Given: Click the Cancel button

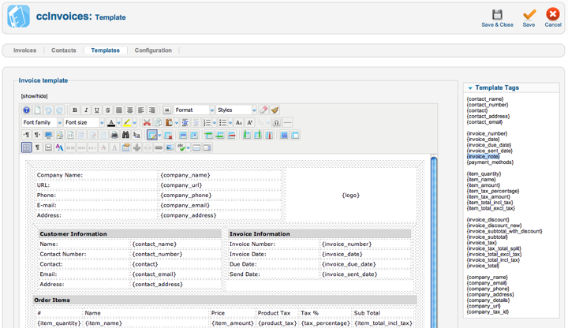Looking at the screenshot, I should click(x=553, y=19).
